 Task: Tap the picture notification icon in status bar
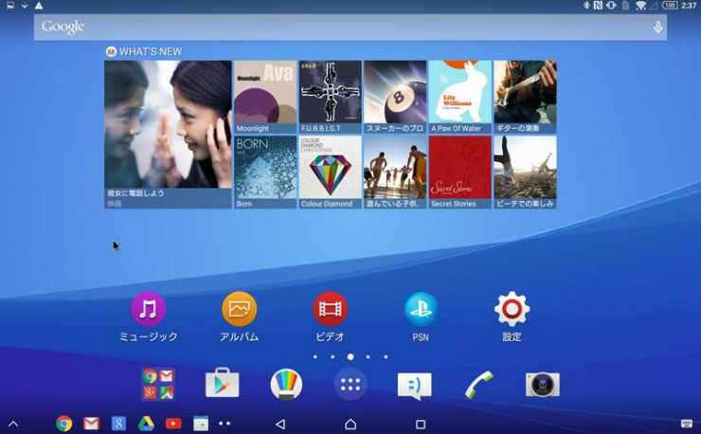pos(9,6)
